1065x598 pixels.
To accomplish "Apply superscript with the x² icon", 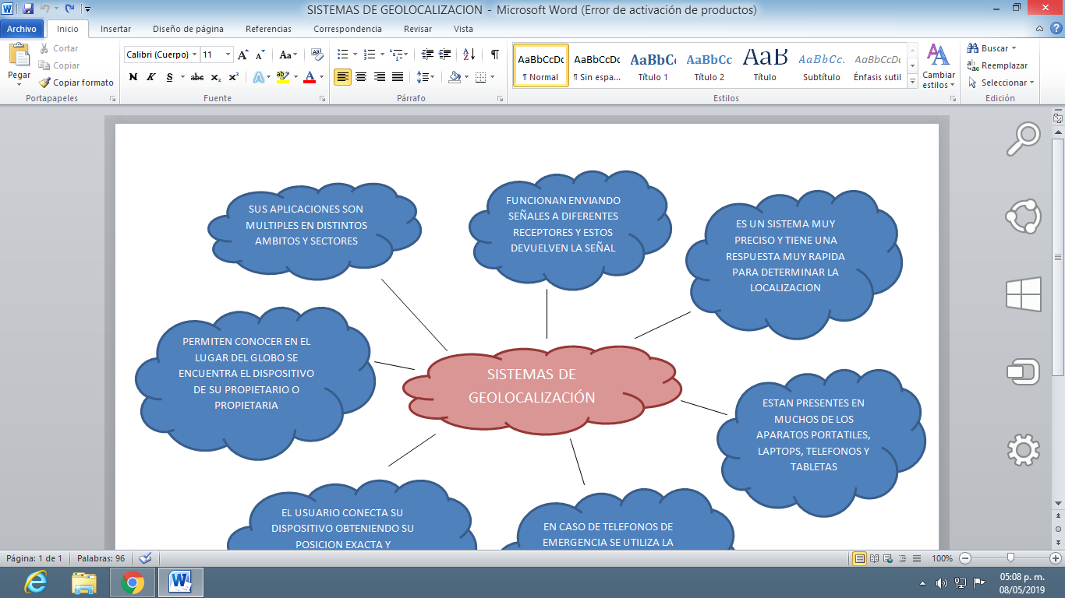I will [x=233, y=77].
